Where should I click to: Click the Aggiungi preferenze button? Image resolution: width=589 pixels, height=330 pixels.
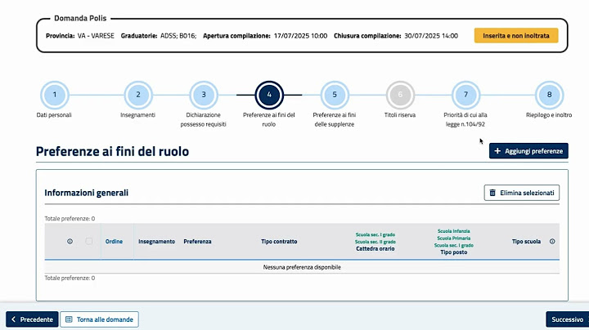point(528,151)
